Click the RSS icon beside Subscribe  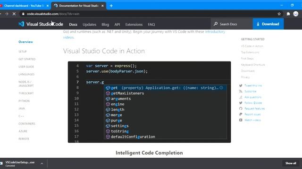tap(241, 92)
